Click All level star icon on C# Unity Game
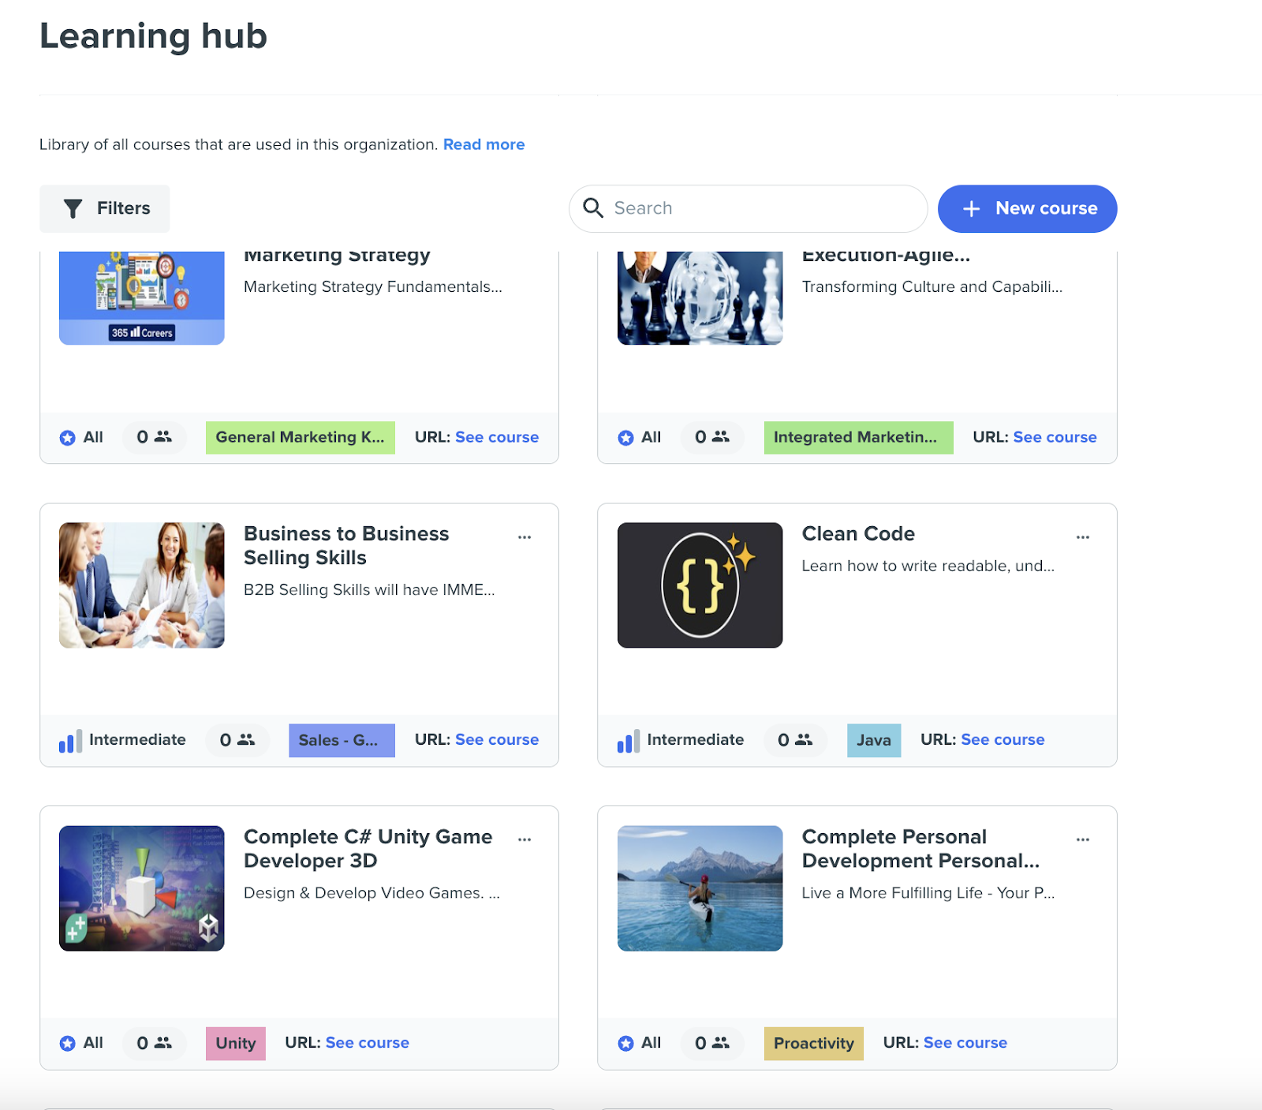The image size is (1262, 1110). [x=68, y=1044]
